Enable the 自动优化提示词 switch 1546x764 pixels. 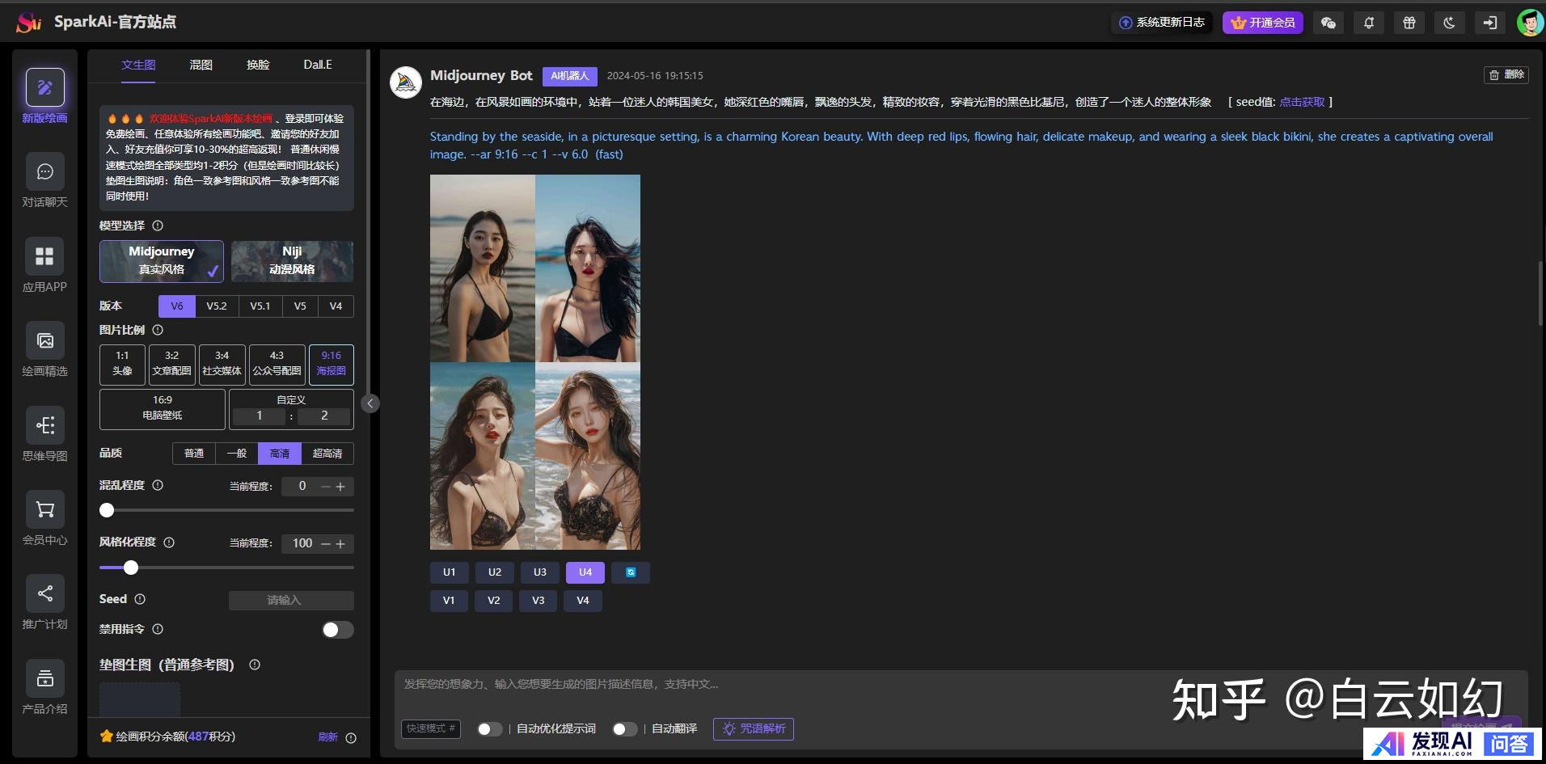pos(489,729)
